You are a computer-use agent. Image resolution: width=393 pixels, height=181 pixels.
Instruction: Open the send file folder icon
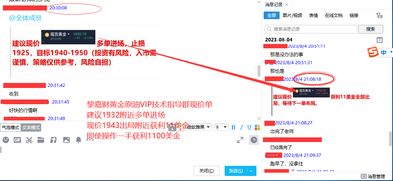click(41, 140)
